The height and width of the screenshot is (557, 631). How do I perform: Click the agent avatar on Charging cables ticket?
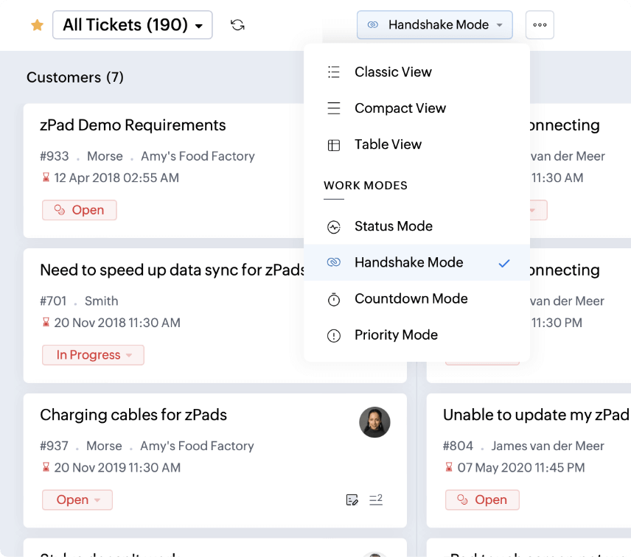coord(374,422)
